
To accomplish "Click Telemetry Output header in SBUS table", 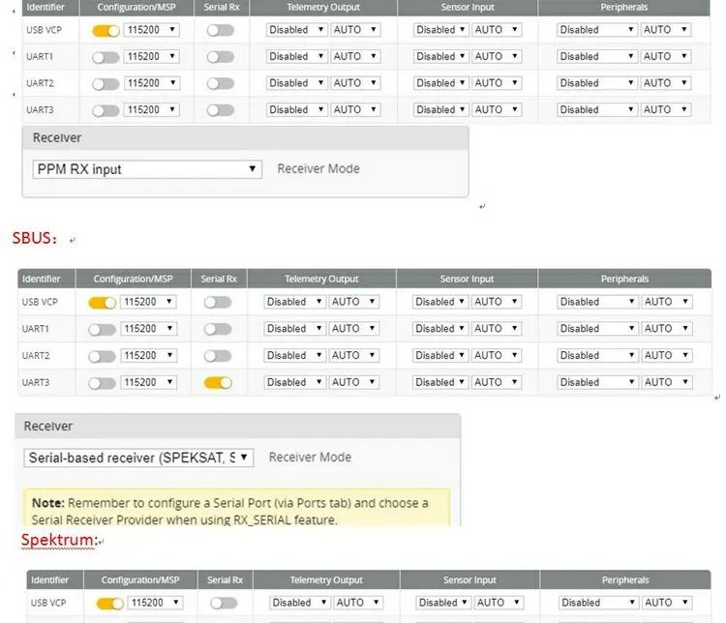I will pyautogui.click(x=321, y=280).
